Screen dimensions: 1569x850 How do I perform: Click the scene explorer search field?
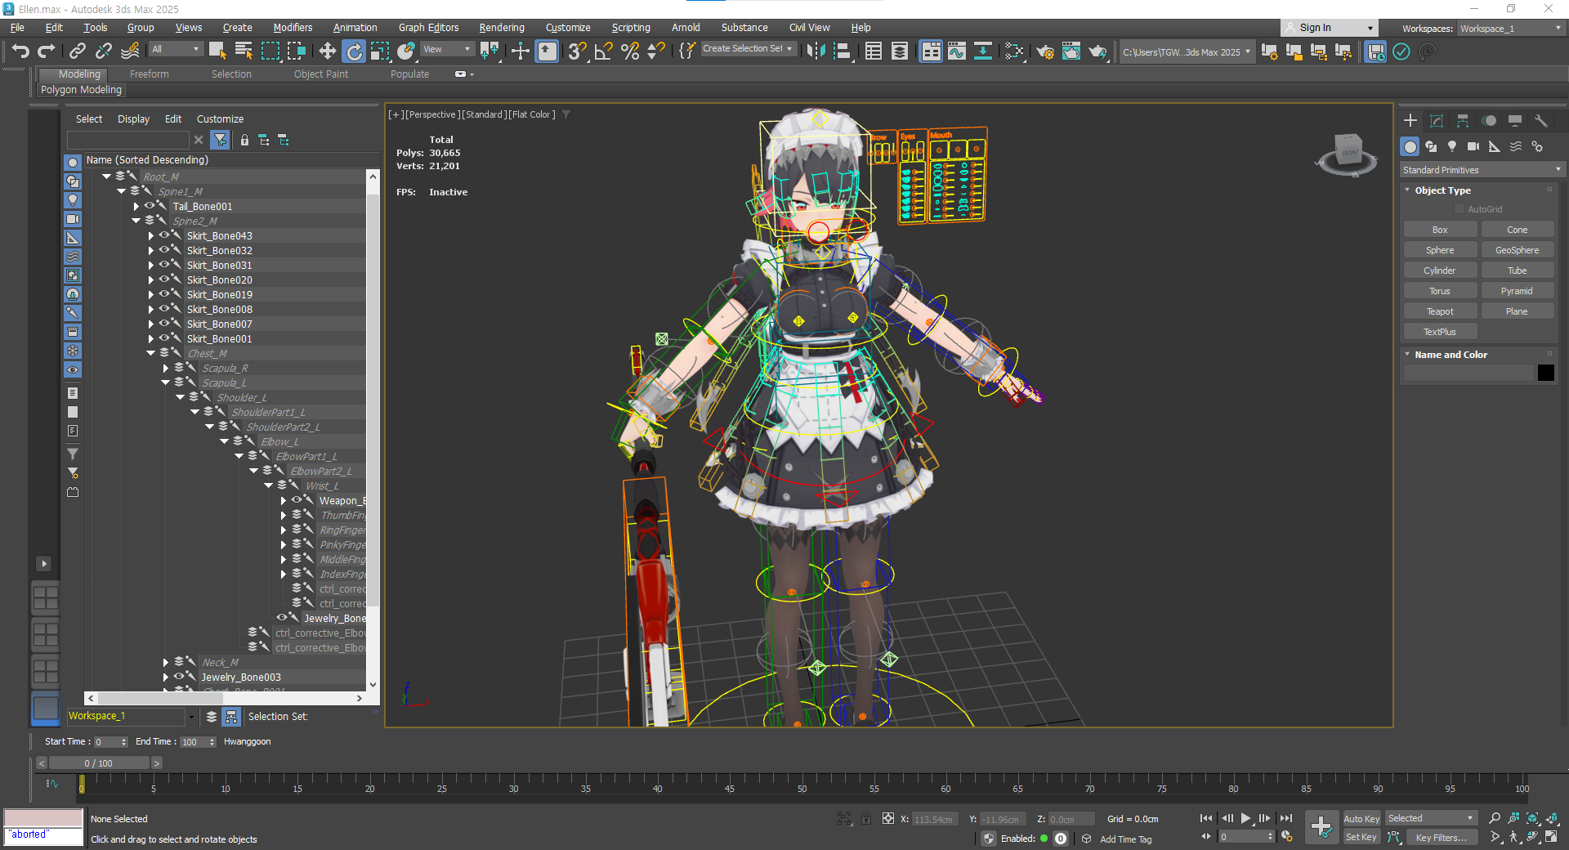(128, 141)
